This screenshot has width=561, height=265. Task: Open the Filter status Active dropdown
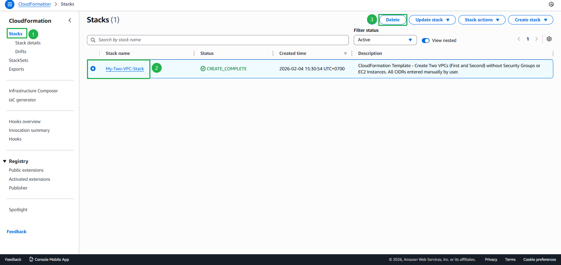click(385, 40)
